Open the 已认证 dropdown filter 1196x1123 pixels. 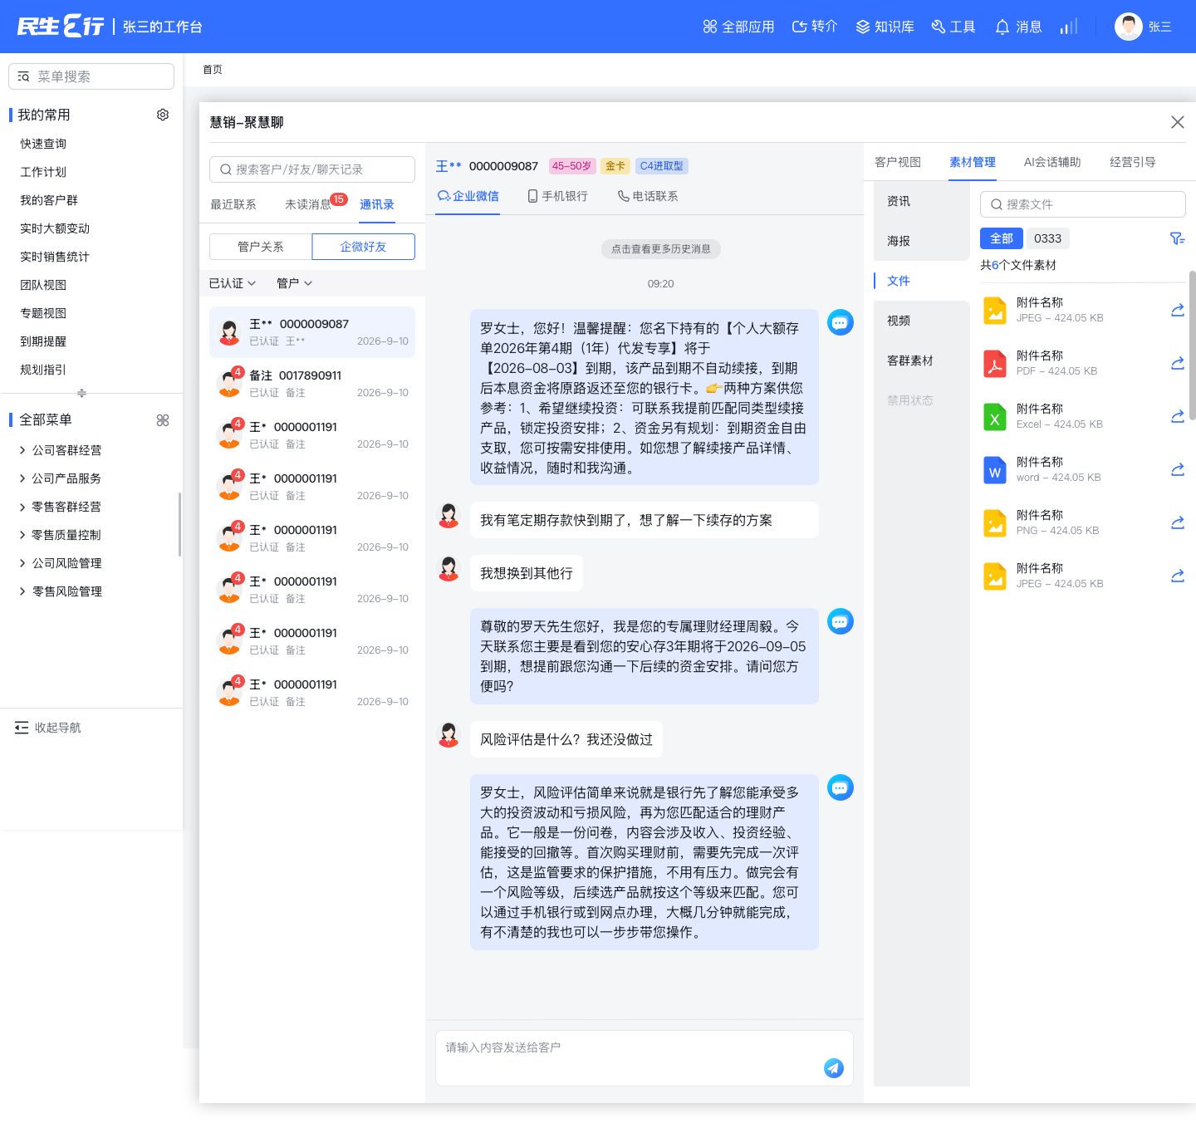[233, 283]
